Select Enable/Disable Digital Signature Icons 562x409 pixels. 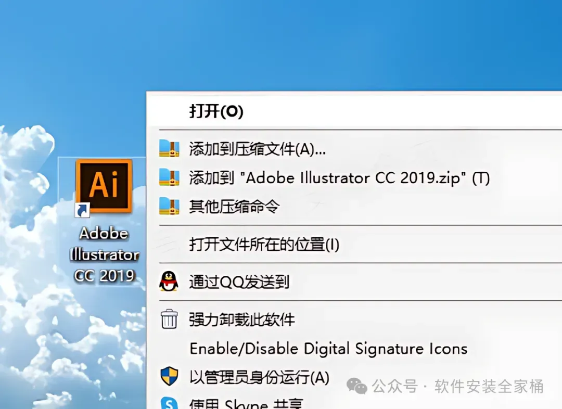coord(328,349)
